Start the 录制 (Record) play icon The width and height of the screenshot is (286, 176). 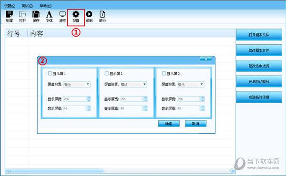coord(89,16)
